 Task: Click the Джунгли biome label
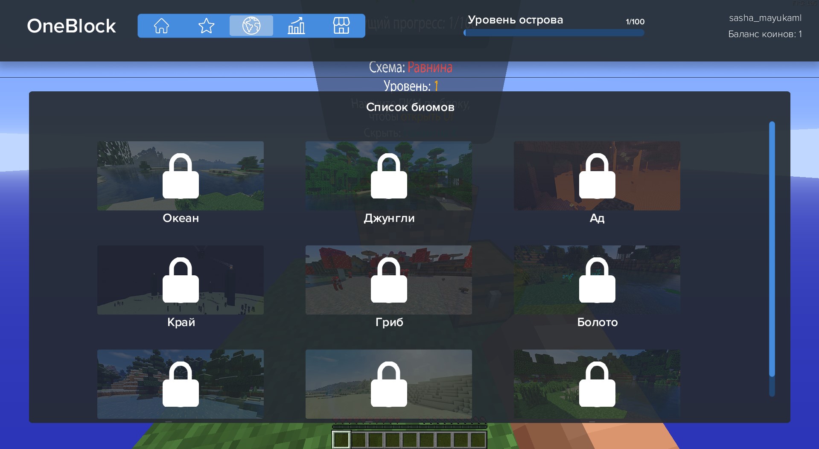coord(389,218)
